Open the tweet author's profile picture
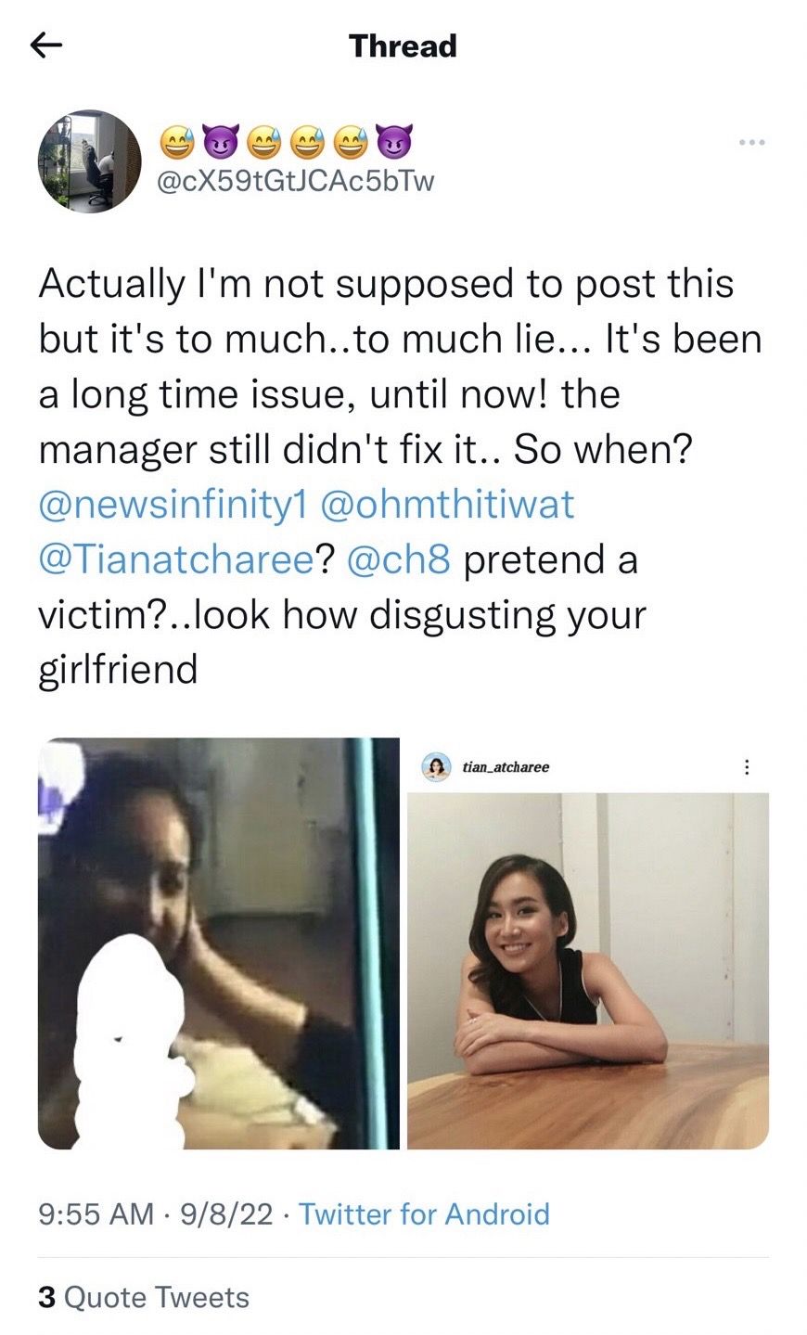The width and height of the screenshot is (807, 1335). point(89,161)
